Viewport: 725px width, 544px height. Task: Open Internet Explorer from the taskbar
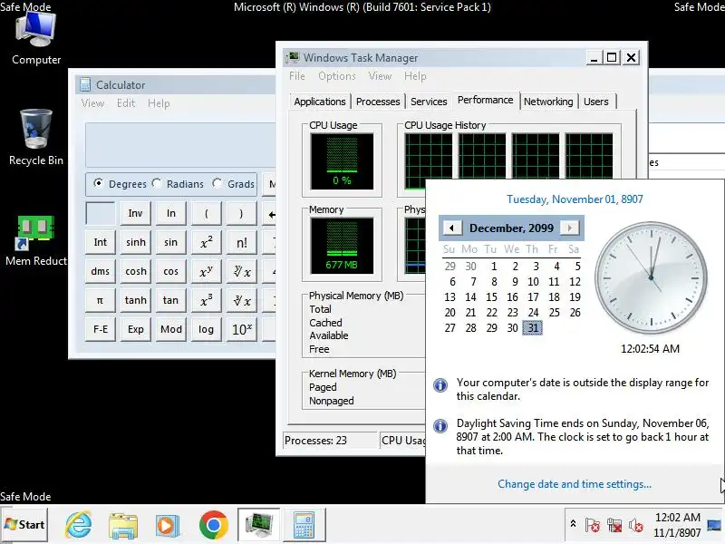coord(78,525)
